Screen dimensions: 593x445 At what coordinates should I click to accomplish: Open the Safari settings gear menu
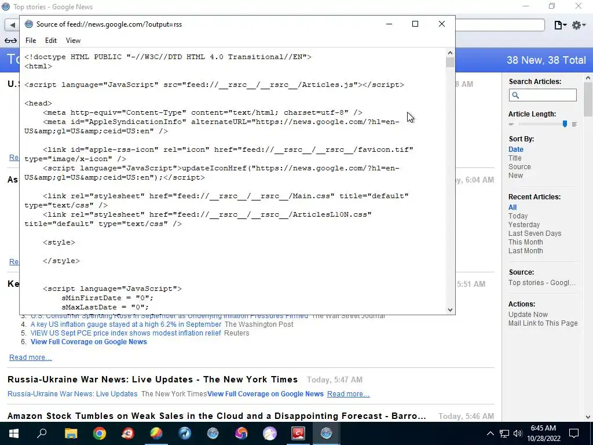(x=579, y=25)
